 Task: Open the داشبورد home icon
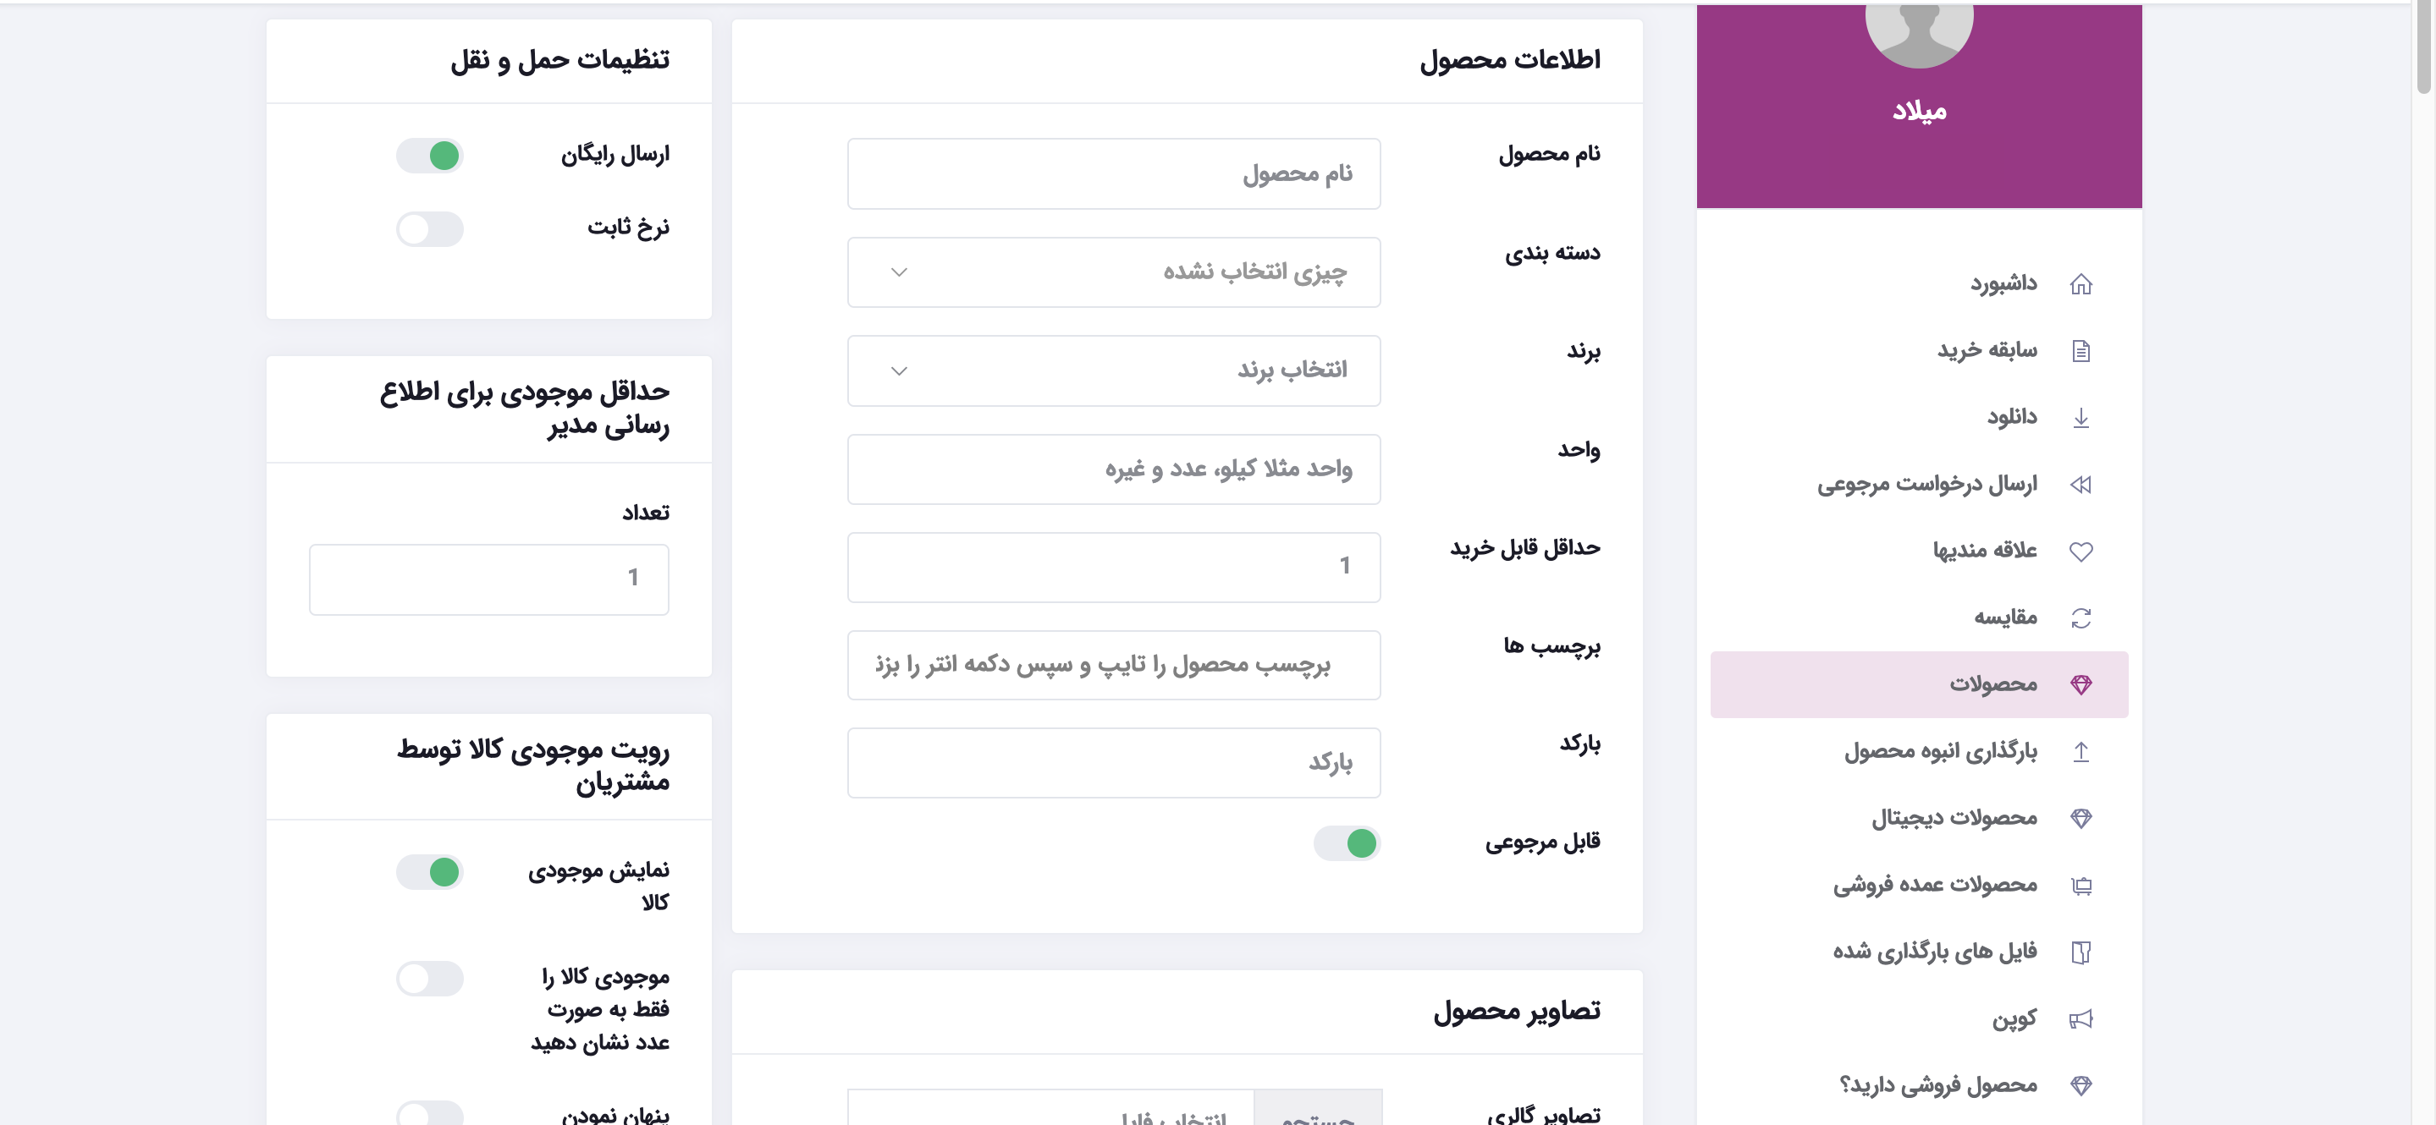pos(2083,283)
